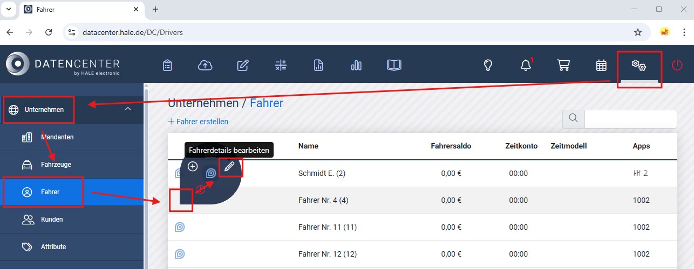Open the report document icon

pyautogui.click(x=318, y=66)
